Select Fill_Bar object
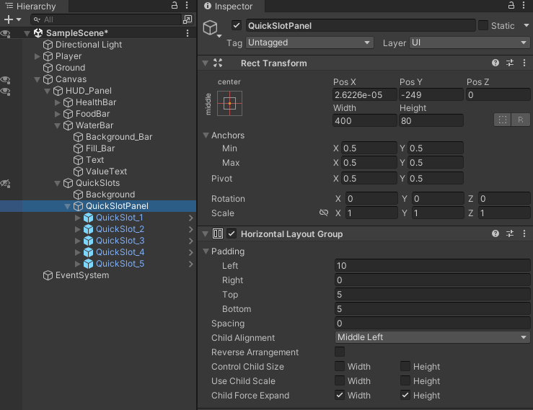Viewport: 533px width, 410px height. pos(100,148)
